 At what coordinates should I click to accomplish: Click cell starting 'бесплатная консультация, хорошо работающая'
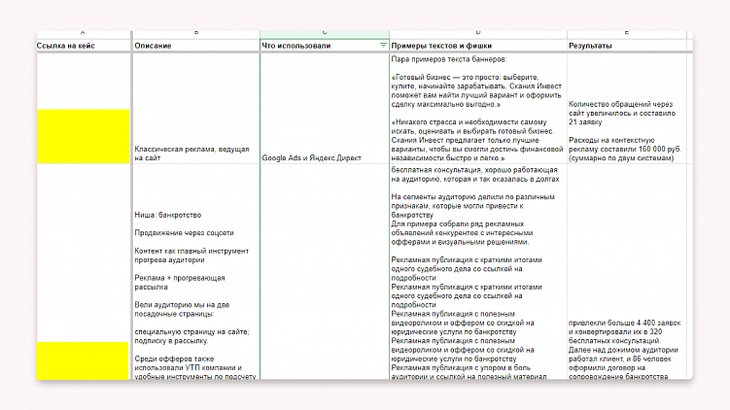(x=478, y=272)
